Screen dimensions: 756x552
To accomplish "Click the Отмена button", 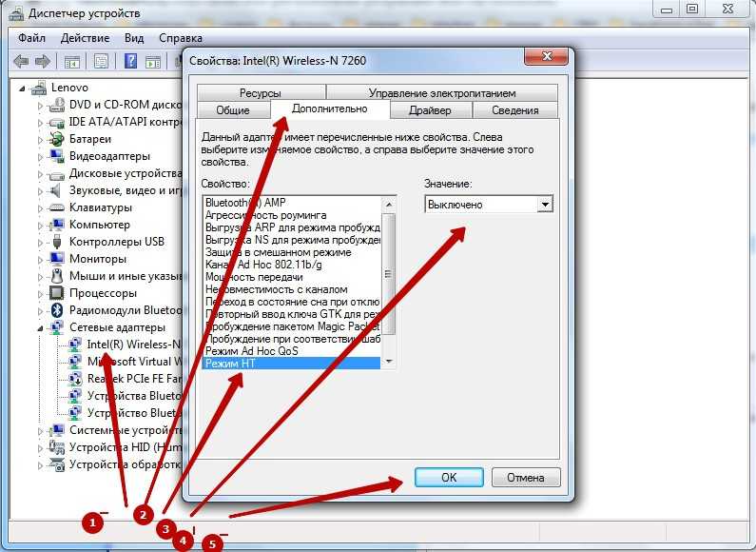I will [526, 477].
